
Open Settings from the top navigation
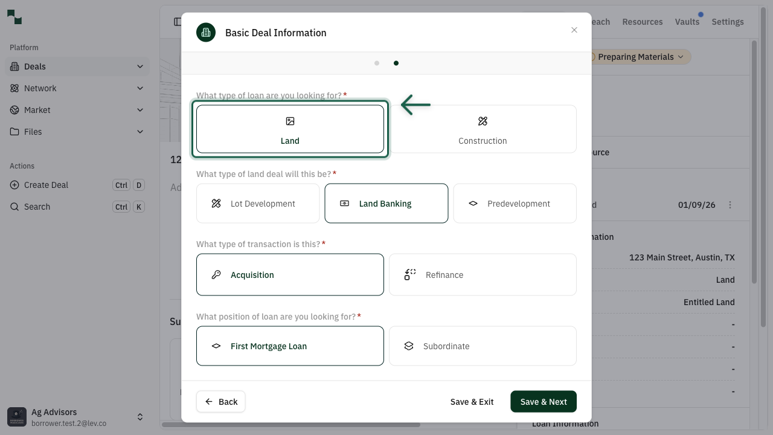coord(727,22)
